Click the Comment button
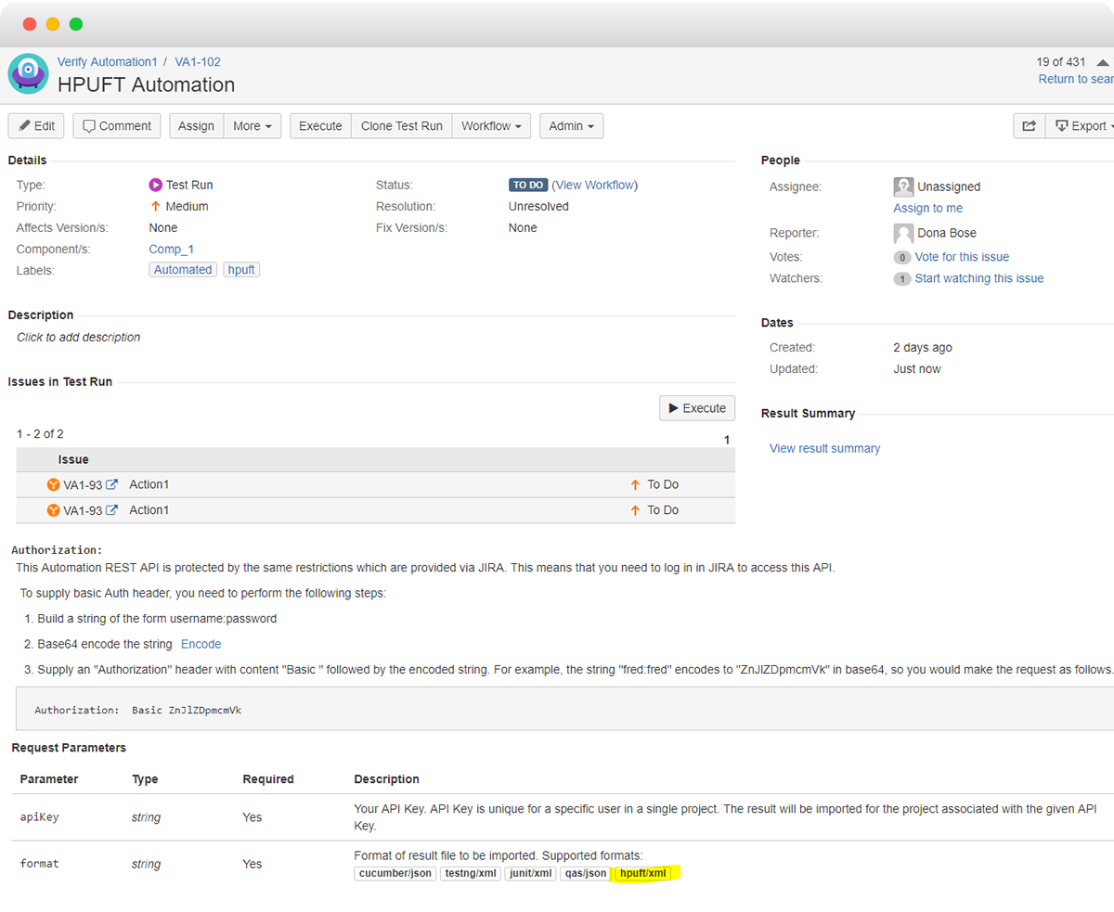1114x912 pixels. click(117, 126)
